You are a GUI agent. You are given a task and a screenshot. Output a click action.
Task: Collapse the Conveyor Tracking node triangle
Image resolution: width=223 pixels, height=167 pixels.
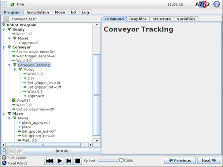(x=15, y=65)
